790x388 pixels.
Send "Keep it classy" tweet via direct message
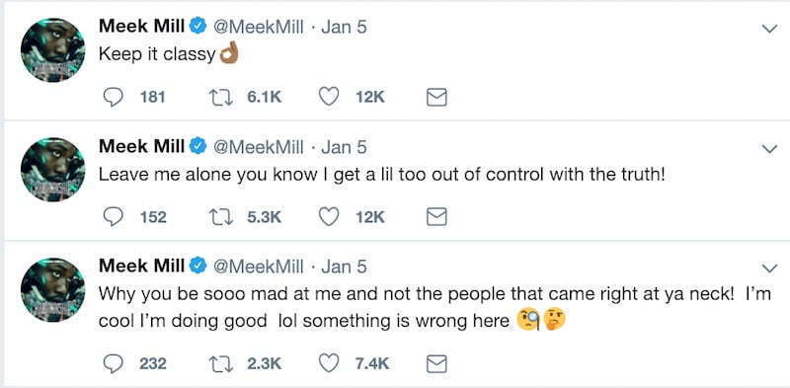tap(436, 98)
